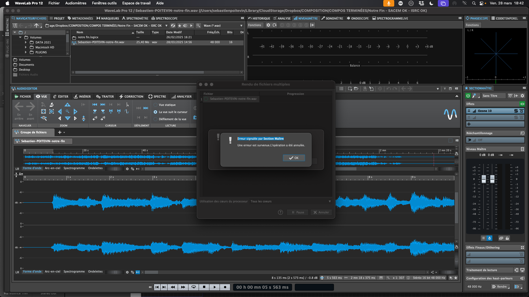529x297 pixels.
Task: Click the record button in transport bar
Action: coord(225,287)
